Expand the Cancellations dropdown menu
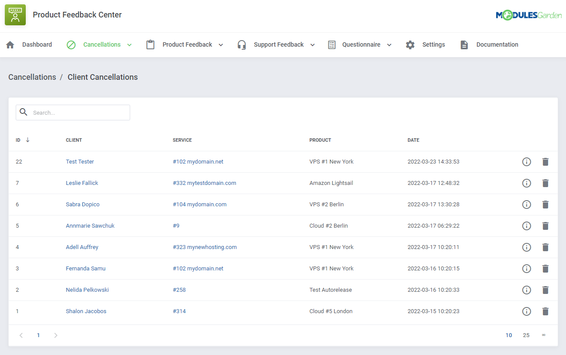 [x=129, y=44]
